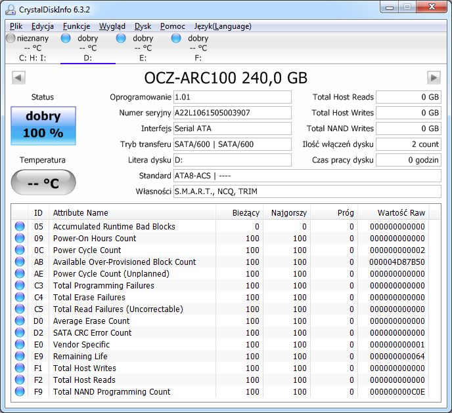
Task: Click the Tryb transferu field SATA/600
Action: tap(233, 144)
